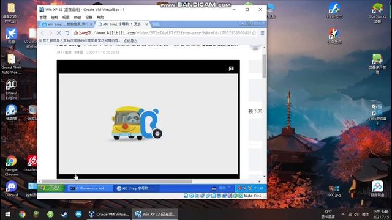Open VirtualBox 热键 menu
392x220 pixels.
point(77,17)
